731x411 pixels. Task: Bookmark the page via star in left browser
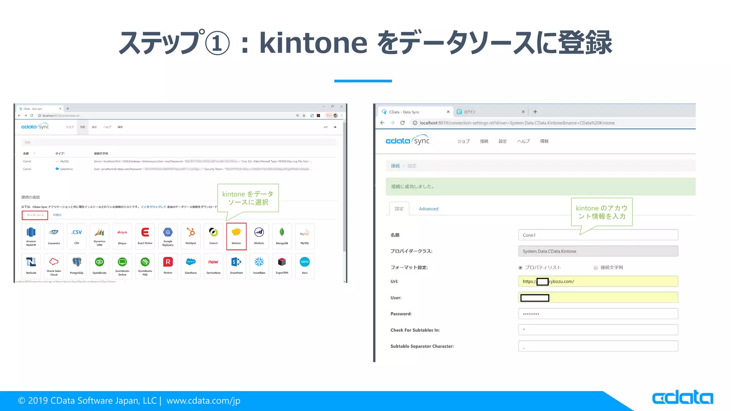tap(304, 116)
